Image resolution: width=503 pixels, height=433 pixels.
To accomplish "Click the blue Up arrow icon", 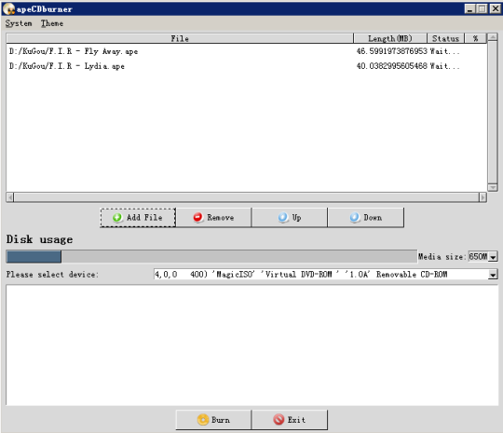I will (283, 218).
